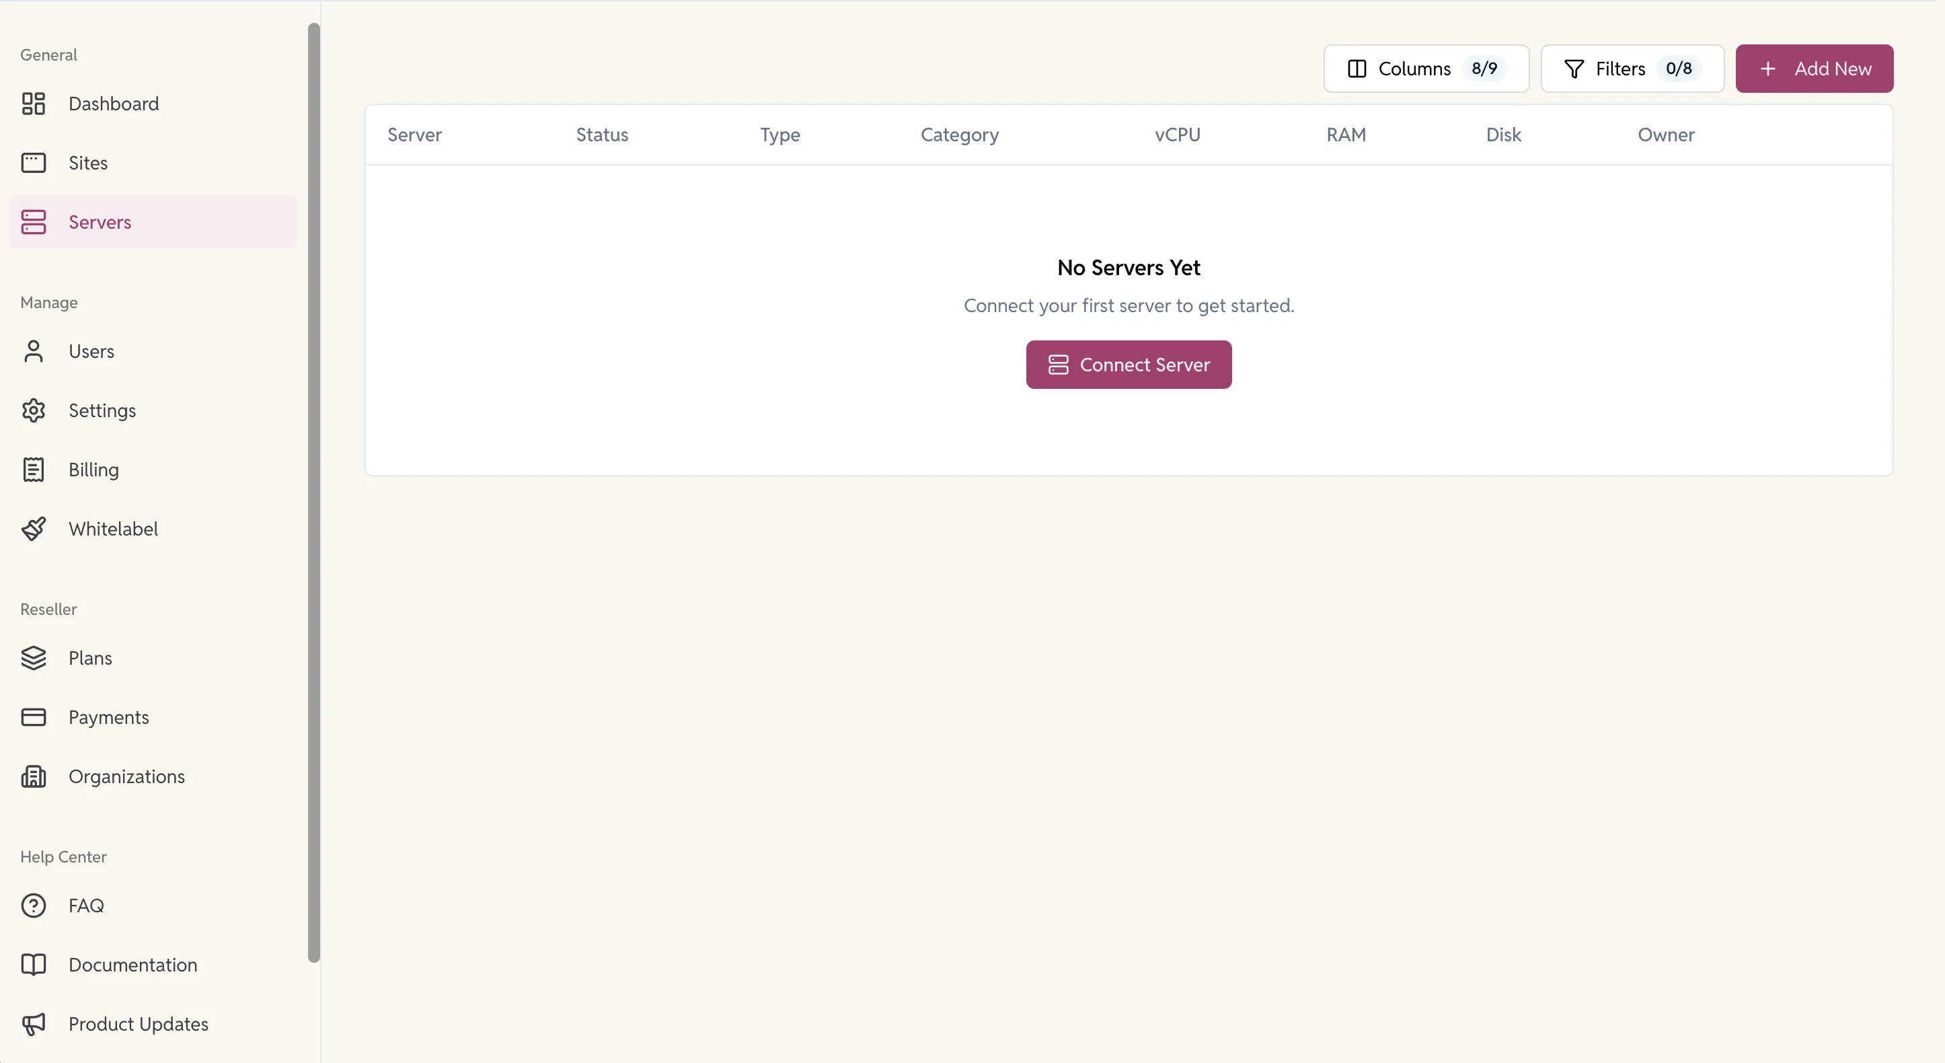Click the vCPU column header
The width and height of the screenshot is (1945, 1063).
[1177, 135]
